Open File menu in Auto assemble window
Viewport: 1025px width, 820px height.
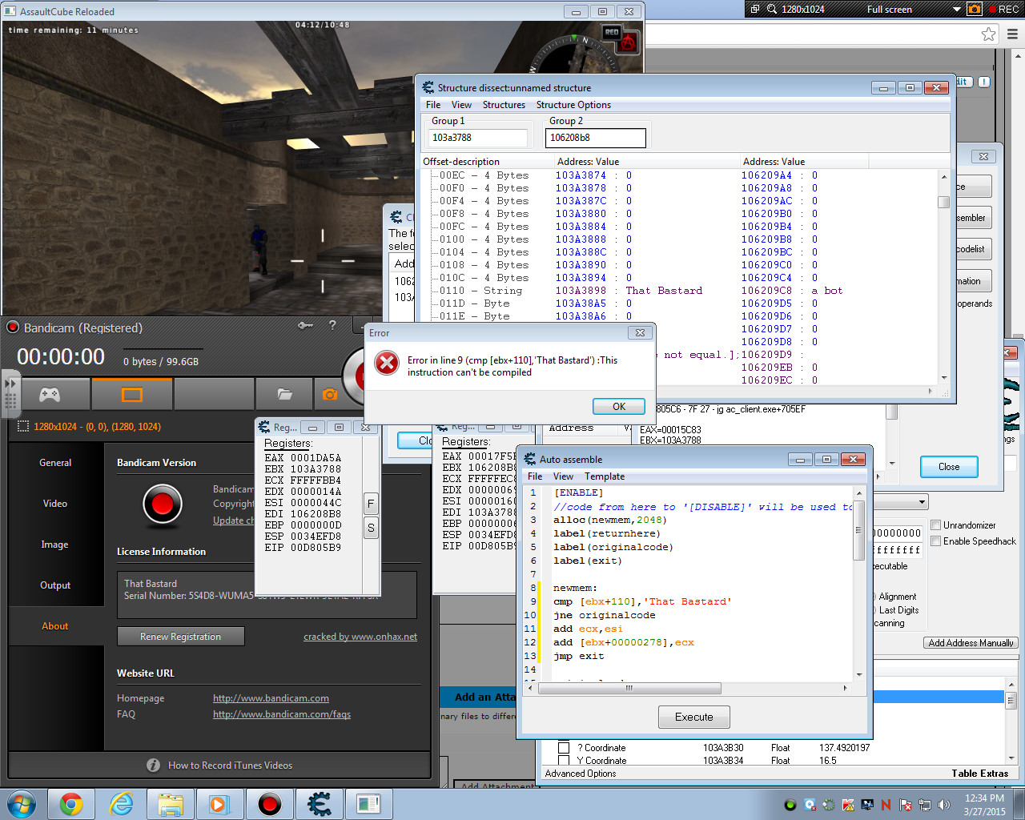click(x=535, y=476)
